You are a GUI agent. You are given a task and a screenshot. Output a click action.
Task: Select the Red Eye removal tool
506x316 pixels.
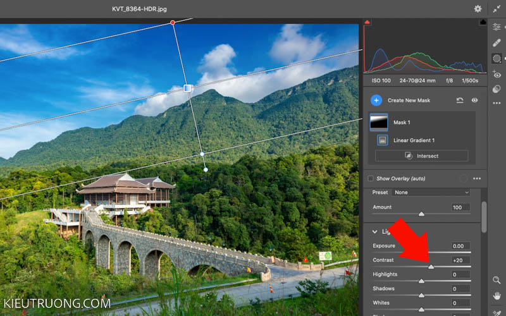(x=497, y=74)
